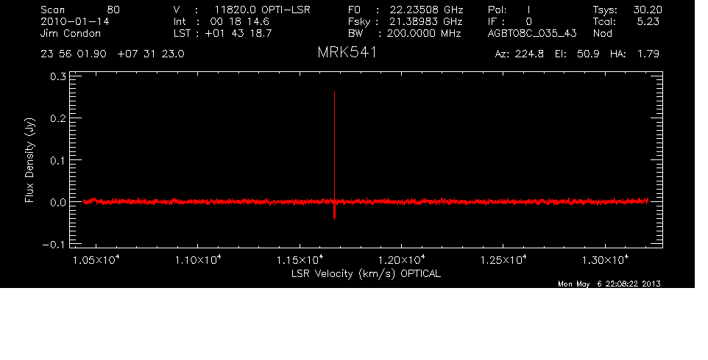Select the integration time 00 18 14.6
The height and width of the screenshot is (360, 708).
(x=239, y=22)
